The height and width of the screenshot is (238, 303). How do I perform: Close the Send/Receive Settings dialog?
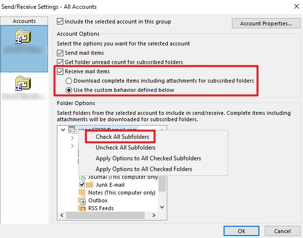297,6
